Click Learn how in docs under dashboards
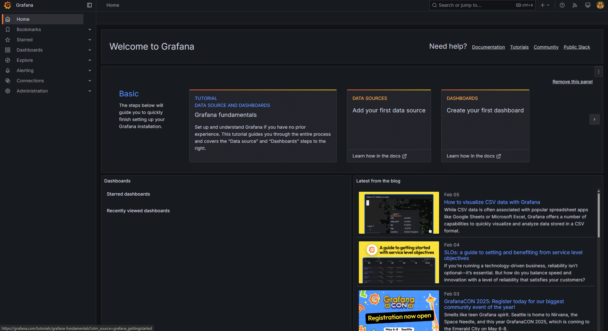The height and width of the screenshot is (331, 608). click(x=474, y=156)
